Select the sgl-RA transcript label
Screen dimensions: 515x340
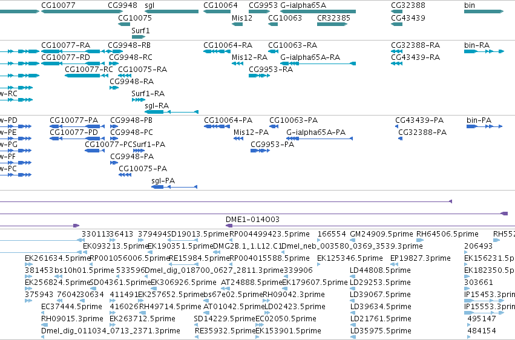(x=157, y=106)
